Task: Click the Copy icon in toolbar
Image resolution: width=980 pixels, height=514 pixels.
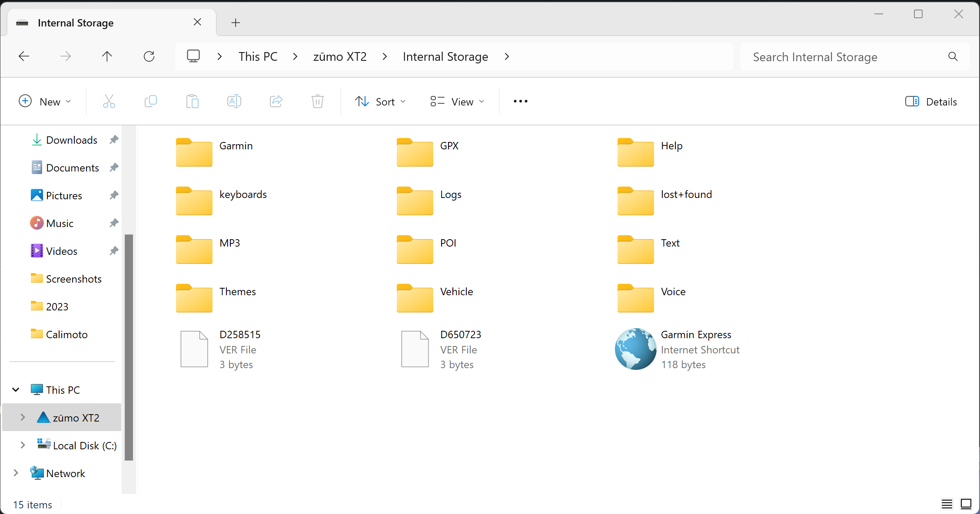Action: [151, 102]
